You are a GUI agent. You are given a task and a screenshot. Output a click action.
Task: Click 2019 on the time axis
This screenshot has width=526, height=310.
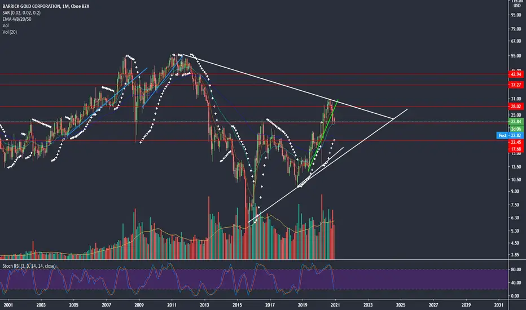pos(303,305)
